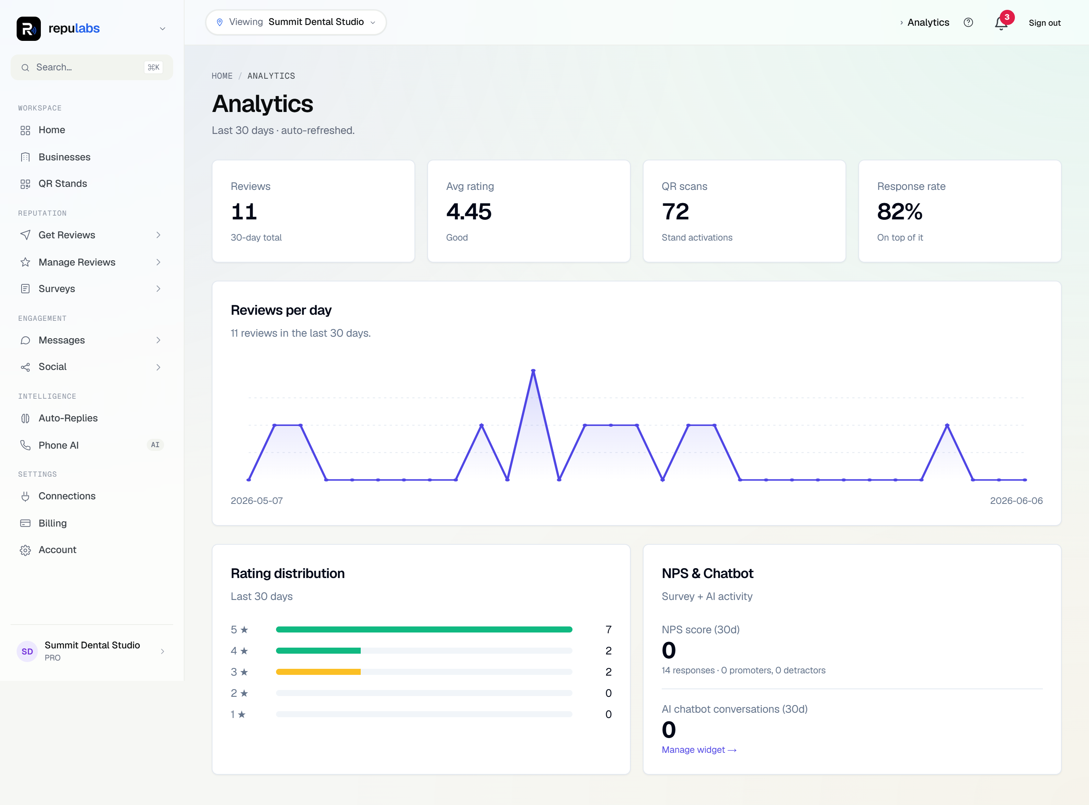Click the Connections plug icon
This screenshot has height=805, width=1089.
(25, 496)
